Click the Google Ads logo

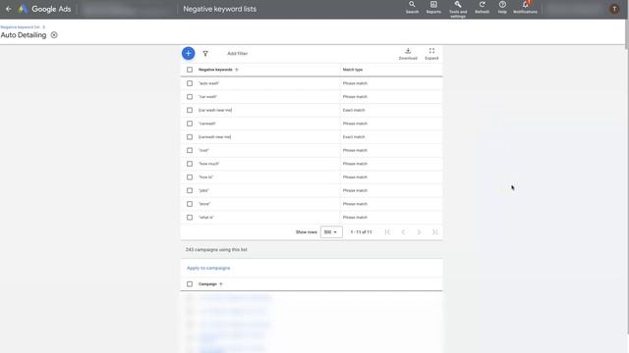pos(45,9)
